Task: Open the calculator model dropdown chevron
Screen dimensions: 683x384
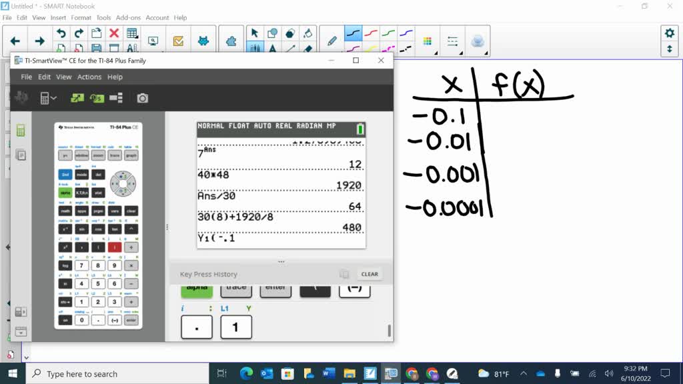Action: (x=54, y=98)
